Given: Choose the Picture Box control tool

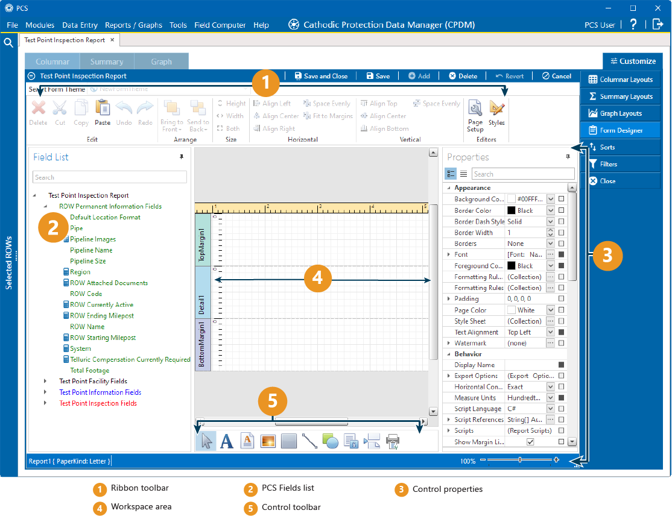Looking at the screenshot, I should coord(268,441).
